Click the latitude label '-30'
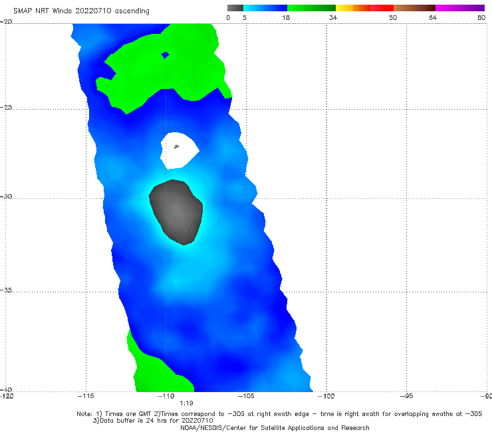The width and height of the screenshot is (492, 432). [6, 196]
